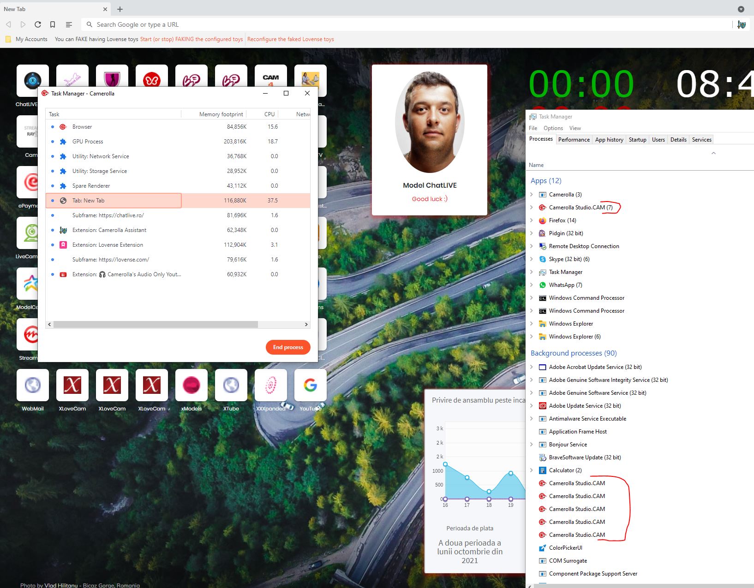The height and width of the screenshot is (588, 754).
Task: Switch to the Startup tab
Action: (637, 140)
